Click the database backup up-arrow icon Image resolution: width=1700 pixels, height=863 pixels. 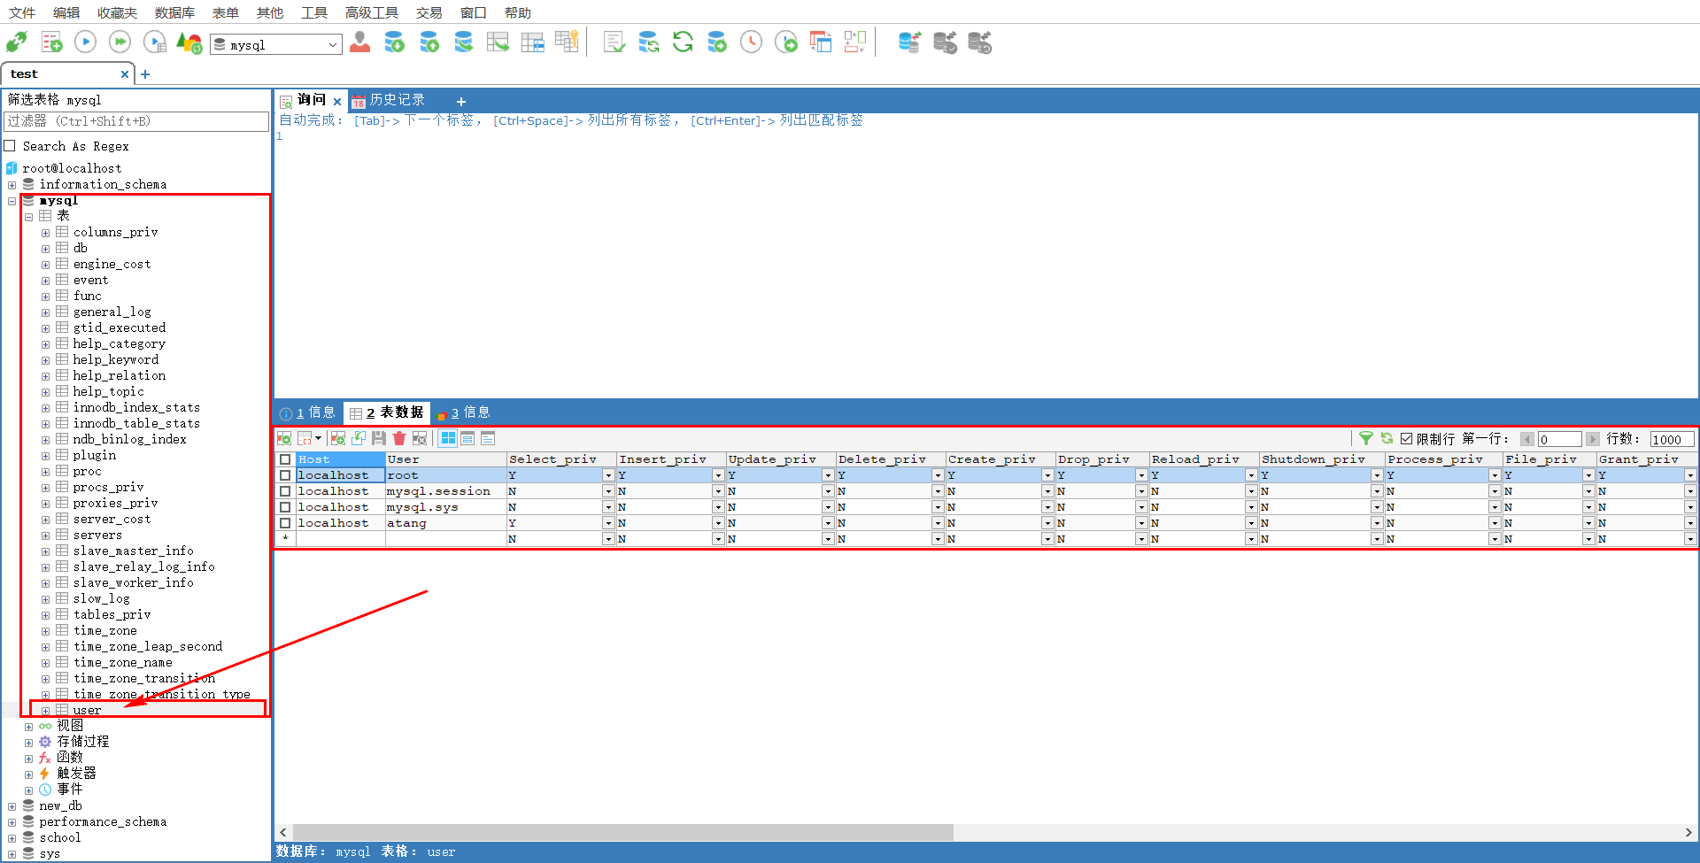(x=429, y=42)
